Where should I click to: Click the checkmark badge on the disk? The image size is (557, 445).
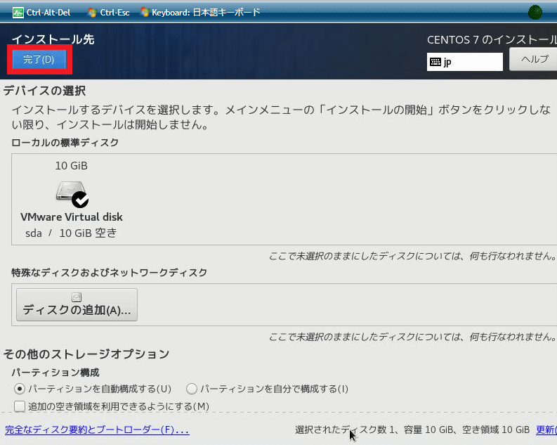click(x=80, y=200)
